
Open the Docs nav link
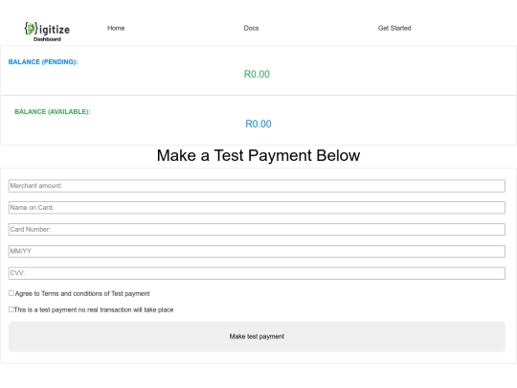click(x=251, y=28)
